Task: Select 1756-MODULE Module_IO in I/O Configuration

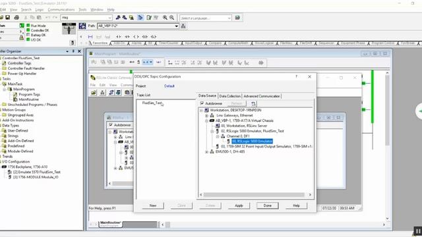Action: [36, 177]
